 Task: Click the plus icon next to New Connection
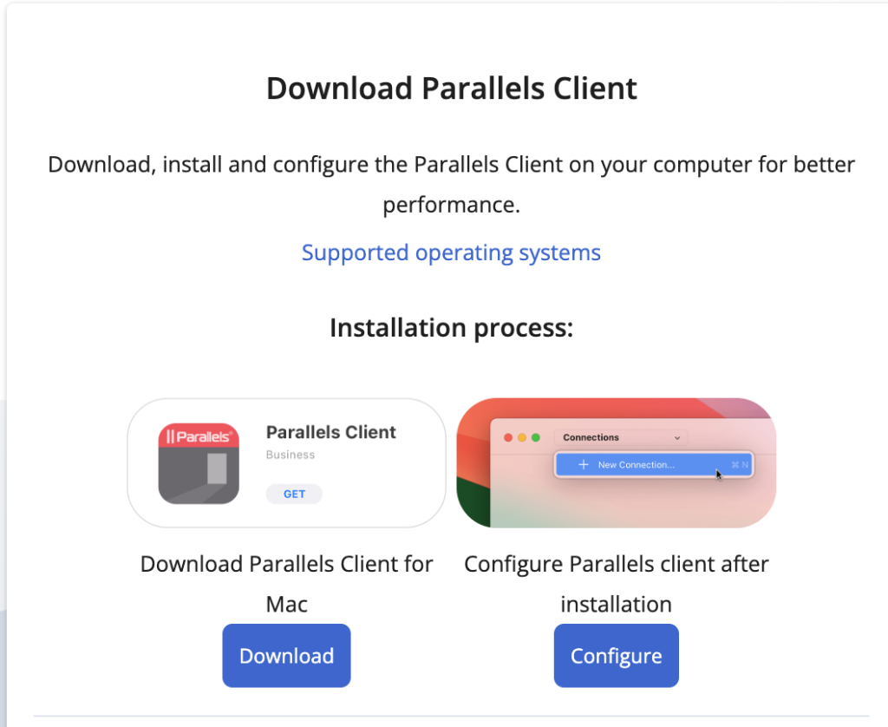[x=584, y=465]
